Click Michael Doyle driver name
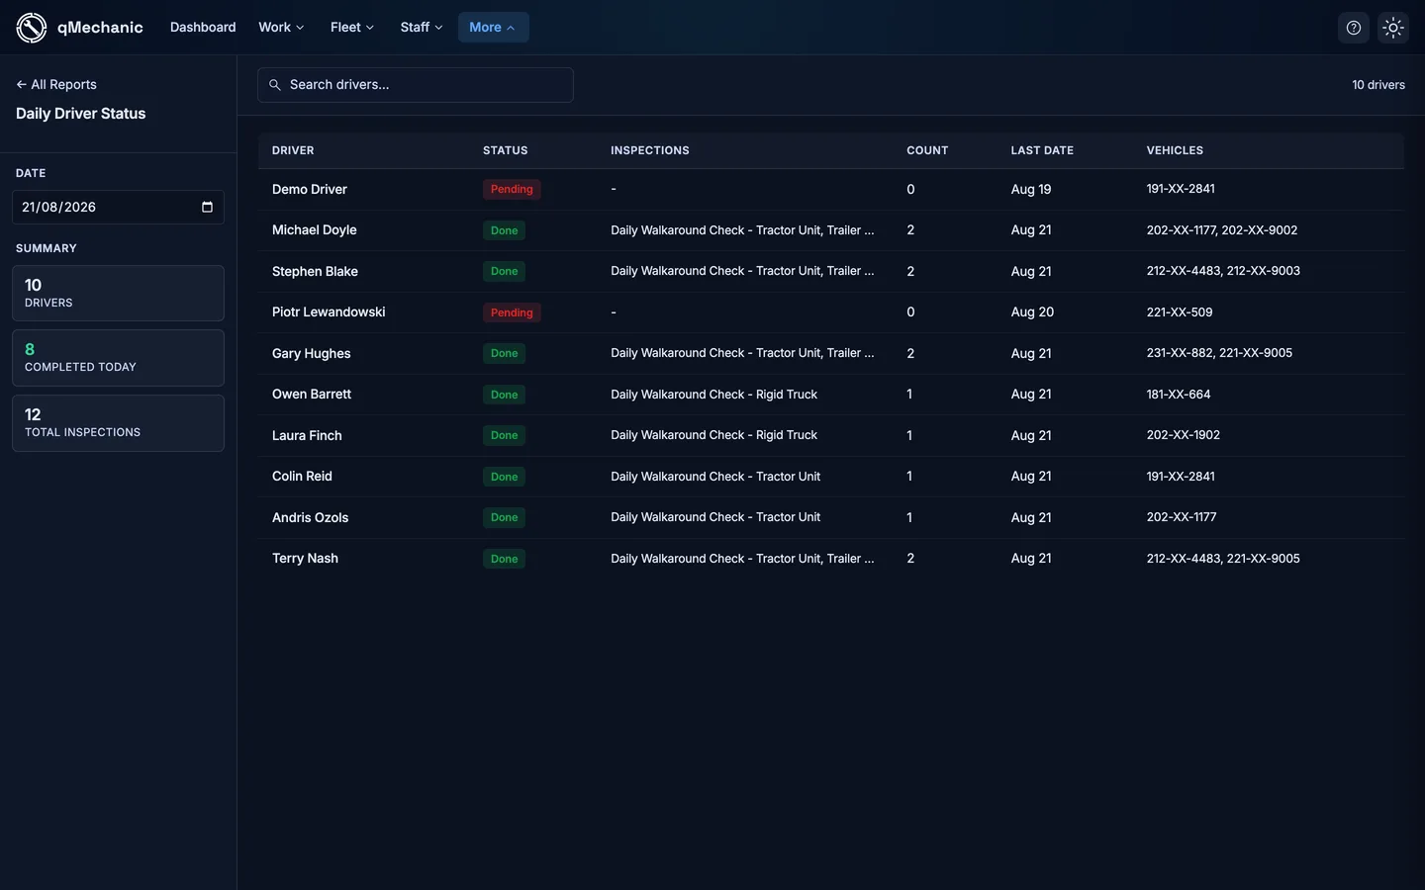Image resolution: width=1425 pixels, height=890 pixels. (x=315, y=230)
